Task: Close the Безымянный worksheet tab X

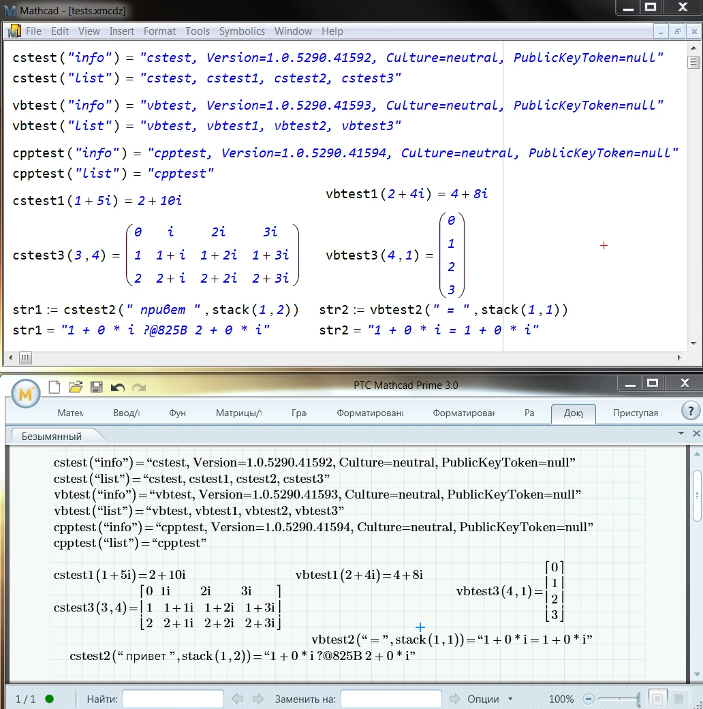Action: (696, 434)
